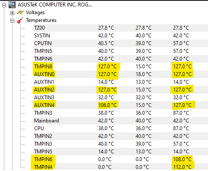The height and width of the screenshot is (171, 208).
Task: Select the highlighted TMPIN4 label
Action: pos(43,167)
